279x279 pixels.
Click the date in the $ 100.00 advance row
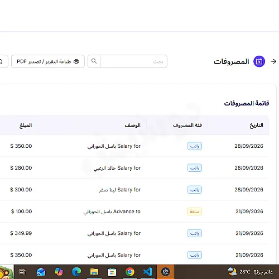[249, 211]
